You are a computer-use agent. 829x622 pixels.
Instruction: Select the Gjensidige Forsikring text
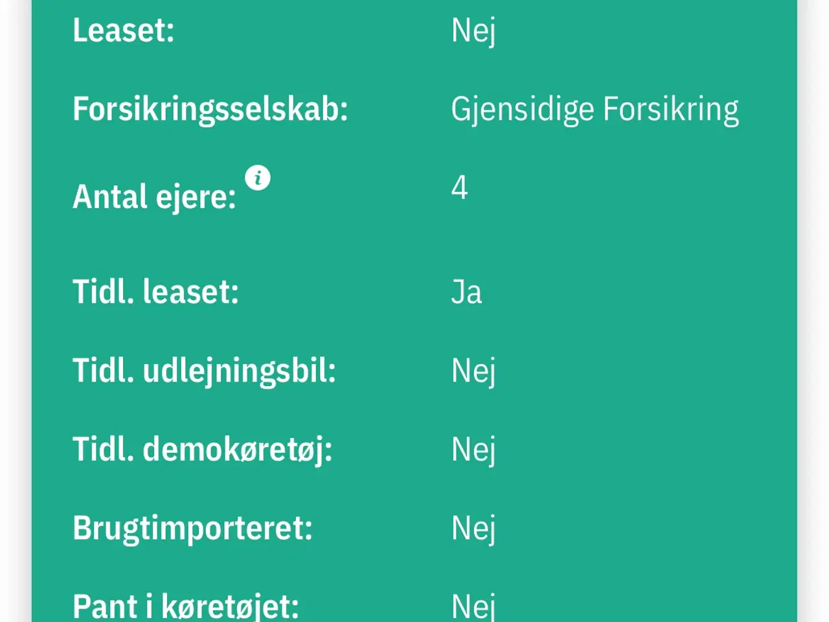click(595, 109)
